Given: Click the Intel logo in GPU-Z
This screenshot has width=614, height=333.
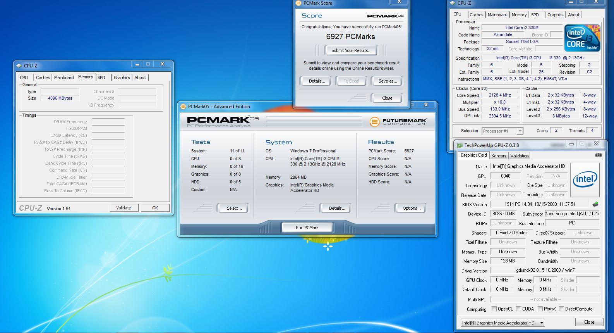Looking at the screenshot, I should 585,180.
